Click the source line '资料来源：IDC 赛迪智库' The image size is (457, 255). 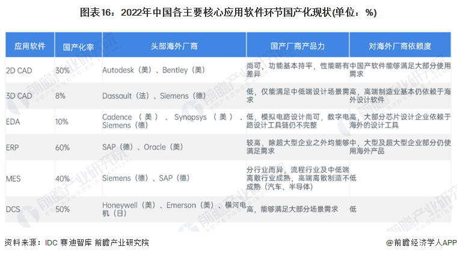76,242
